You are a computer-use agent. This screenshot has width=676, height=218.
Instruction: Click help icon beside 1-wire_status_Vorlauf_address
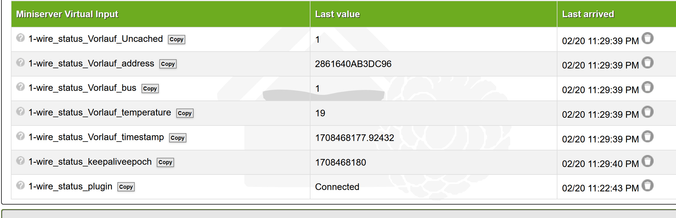[20, 62]
